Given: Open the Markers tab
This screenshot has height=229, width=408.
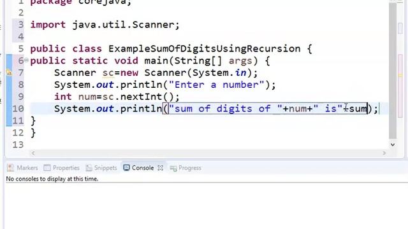Looking at the screenshot, I should 23,168.
